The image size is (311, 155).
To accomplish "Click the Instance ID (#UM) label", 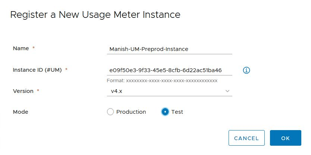I will tap(37, 70).
